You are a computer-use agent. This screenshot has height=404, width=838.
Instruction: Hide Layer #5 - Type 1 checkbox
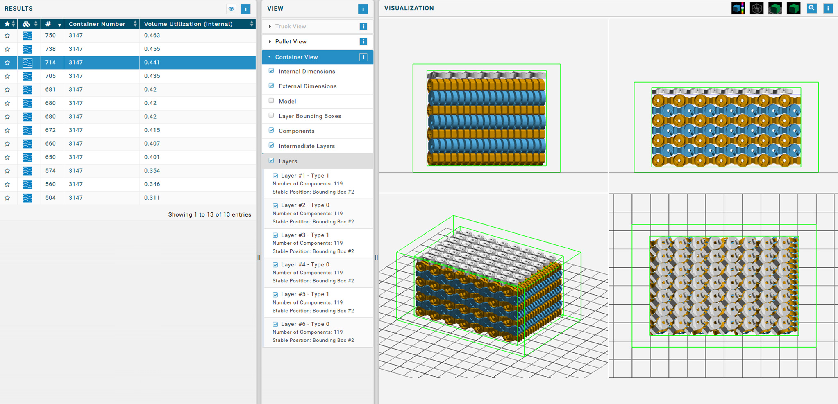[275, 294]
